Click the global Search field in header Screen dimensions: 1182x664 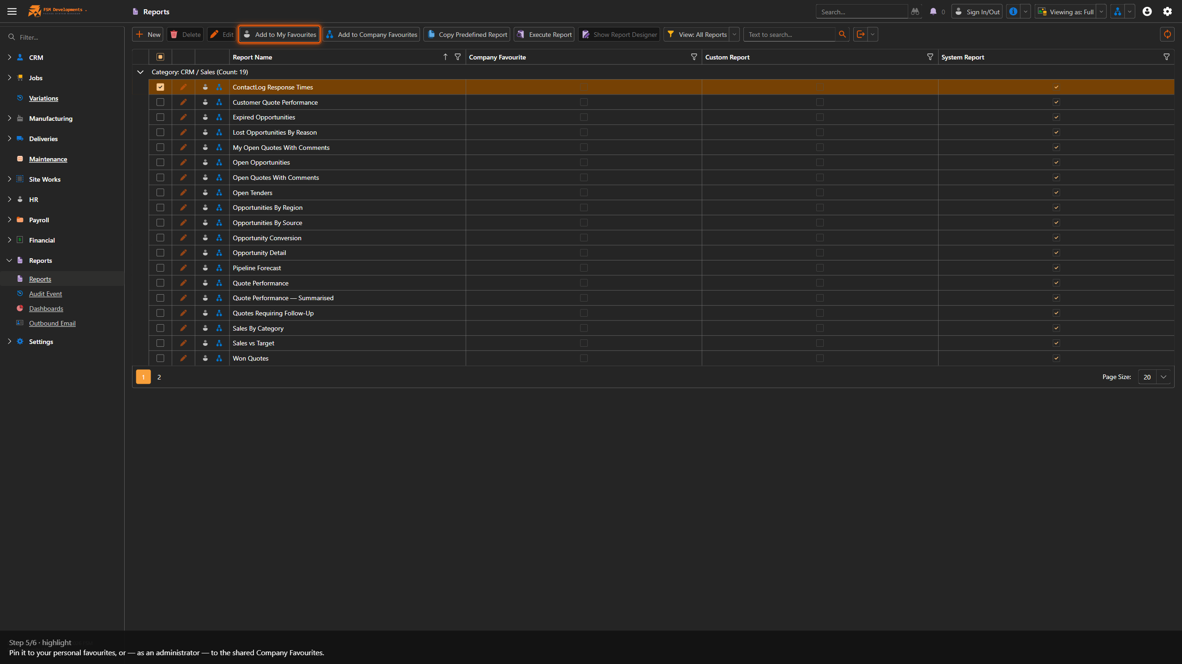(862, 12)
